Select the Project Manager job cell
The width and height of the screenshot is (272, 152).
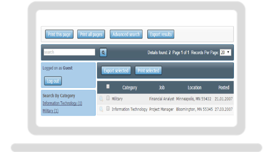tap(161, 109)
